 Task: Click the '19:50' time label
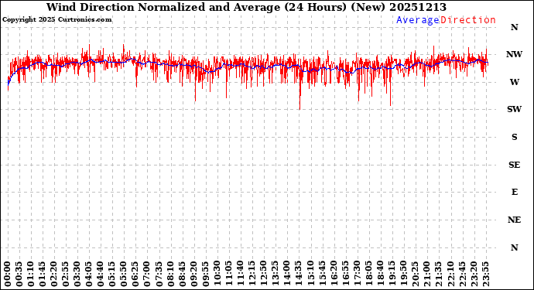[402, 274]
